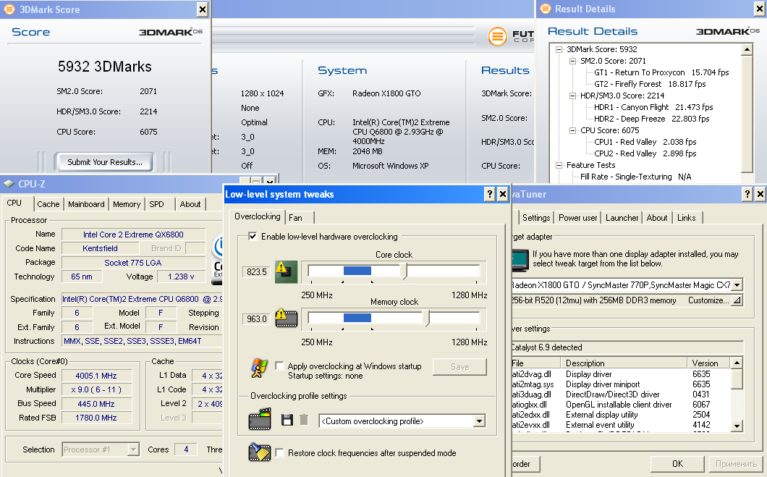Open the display adapter selection dropdown
This screenshot has width=767, height=477.
737,284
